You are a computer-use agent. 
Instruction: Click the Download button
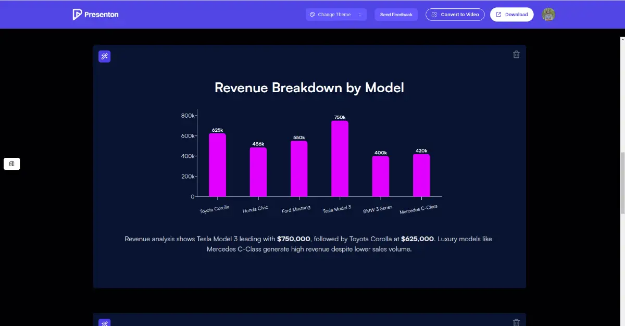click(511, 15)
